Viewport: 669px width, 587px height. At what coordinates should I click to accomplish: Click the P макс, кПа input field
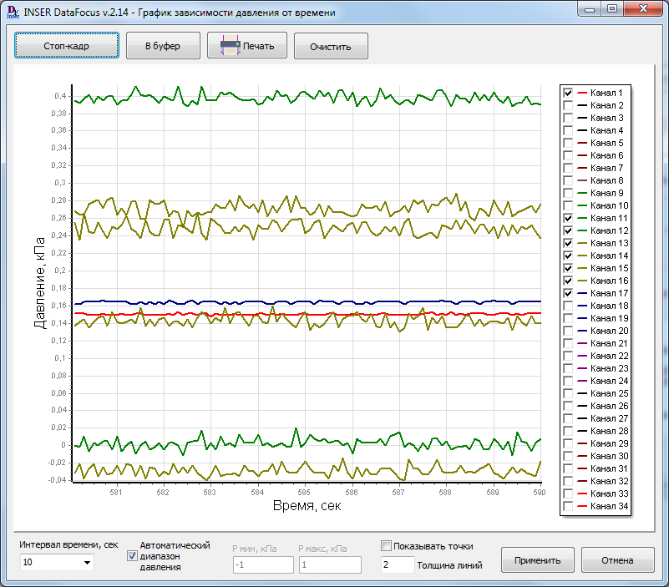[330, 564]
